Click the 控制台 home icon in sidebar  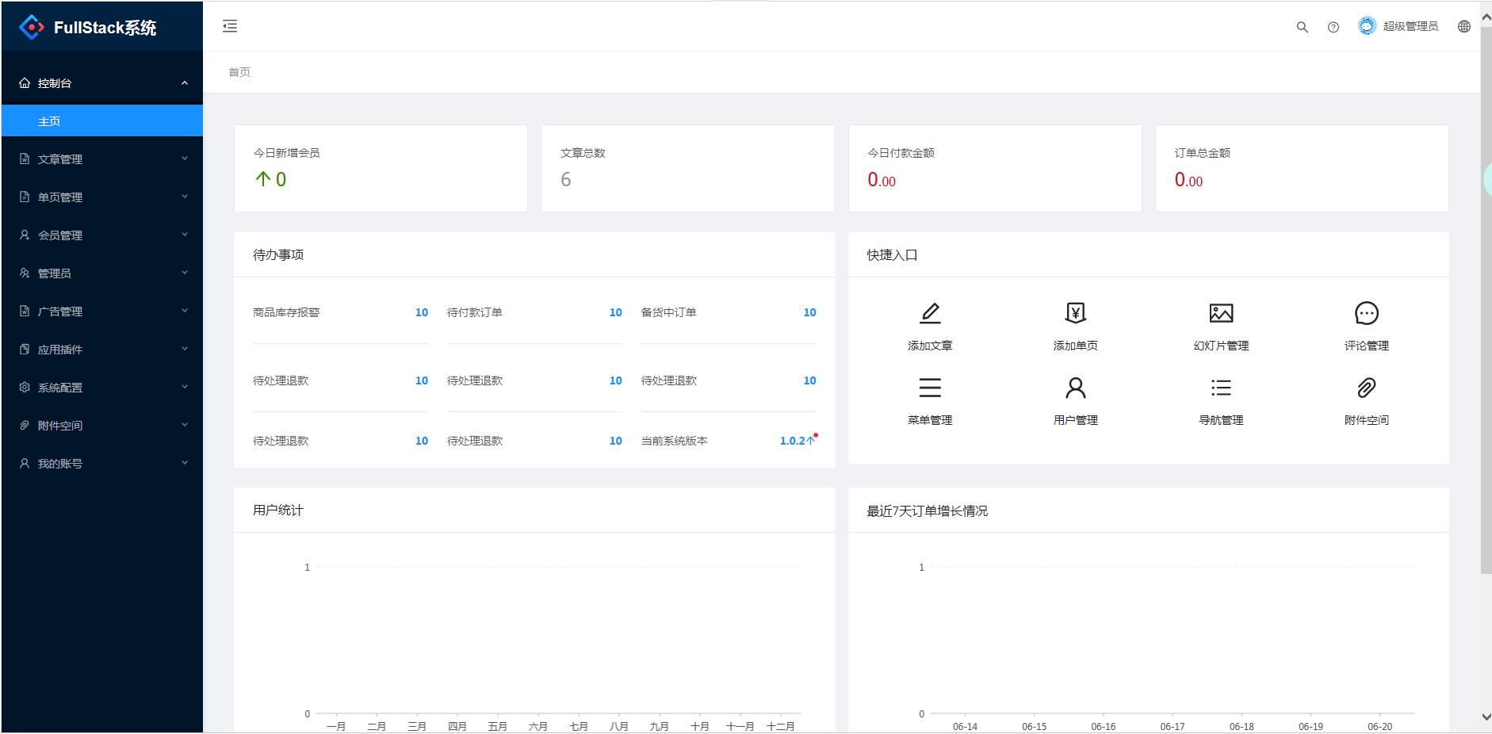pyautogui.click(x=25, y=83)
